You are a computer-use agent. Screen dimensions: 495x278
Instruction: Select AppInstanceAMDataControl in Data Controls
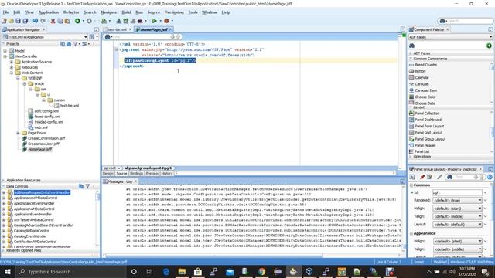[36, 198]
